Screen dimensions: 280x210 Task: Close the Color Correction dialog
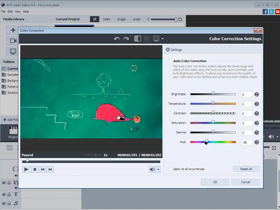(258, 31)
